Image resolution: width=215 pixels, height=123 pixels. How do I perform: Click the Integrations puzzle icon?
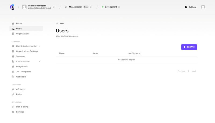click(13, 66)
